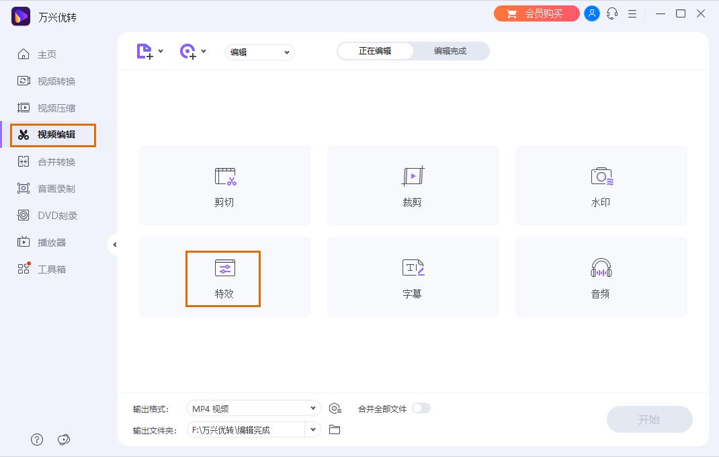Image resolution: width=719 pixels, height=457 pixels.
Task: Select the 水印 editing tool
Action: (x=601, y=185)
